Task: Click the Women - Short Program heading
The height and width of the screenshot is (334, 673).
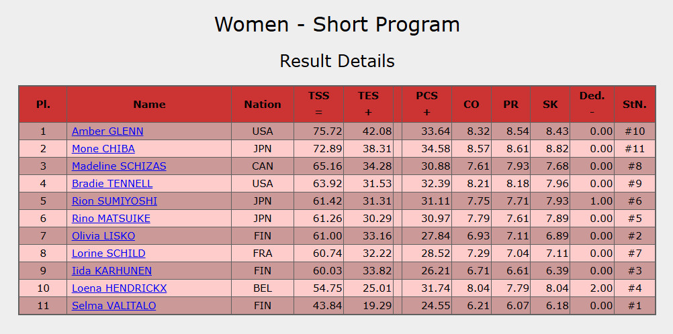Action: [336, 25]
